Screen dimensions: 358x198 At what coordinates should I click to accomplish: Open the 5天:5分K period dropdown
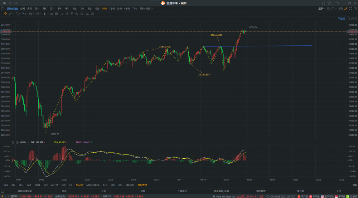tap(146, 9)
